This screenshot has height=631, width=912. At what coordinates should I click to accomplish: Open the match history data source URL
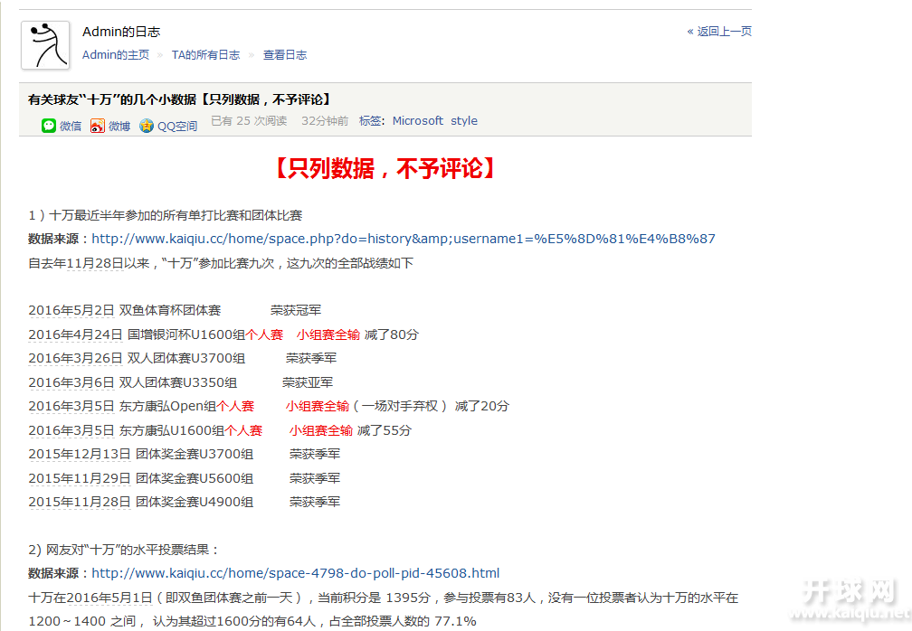click(404, 239)
